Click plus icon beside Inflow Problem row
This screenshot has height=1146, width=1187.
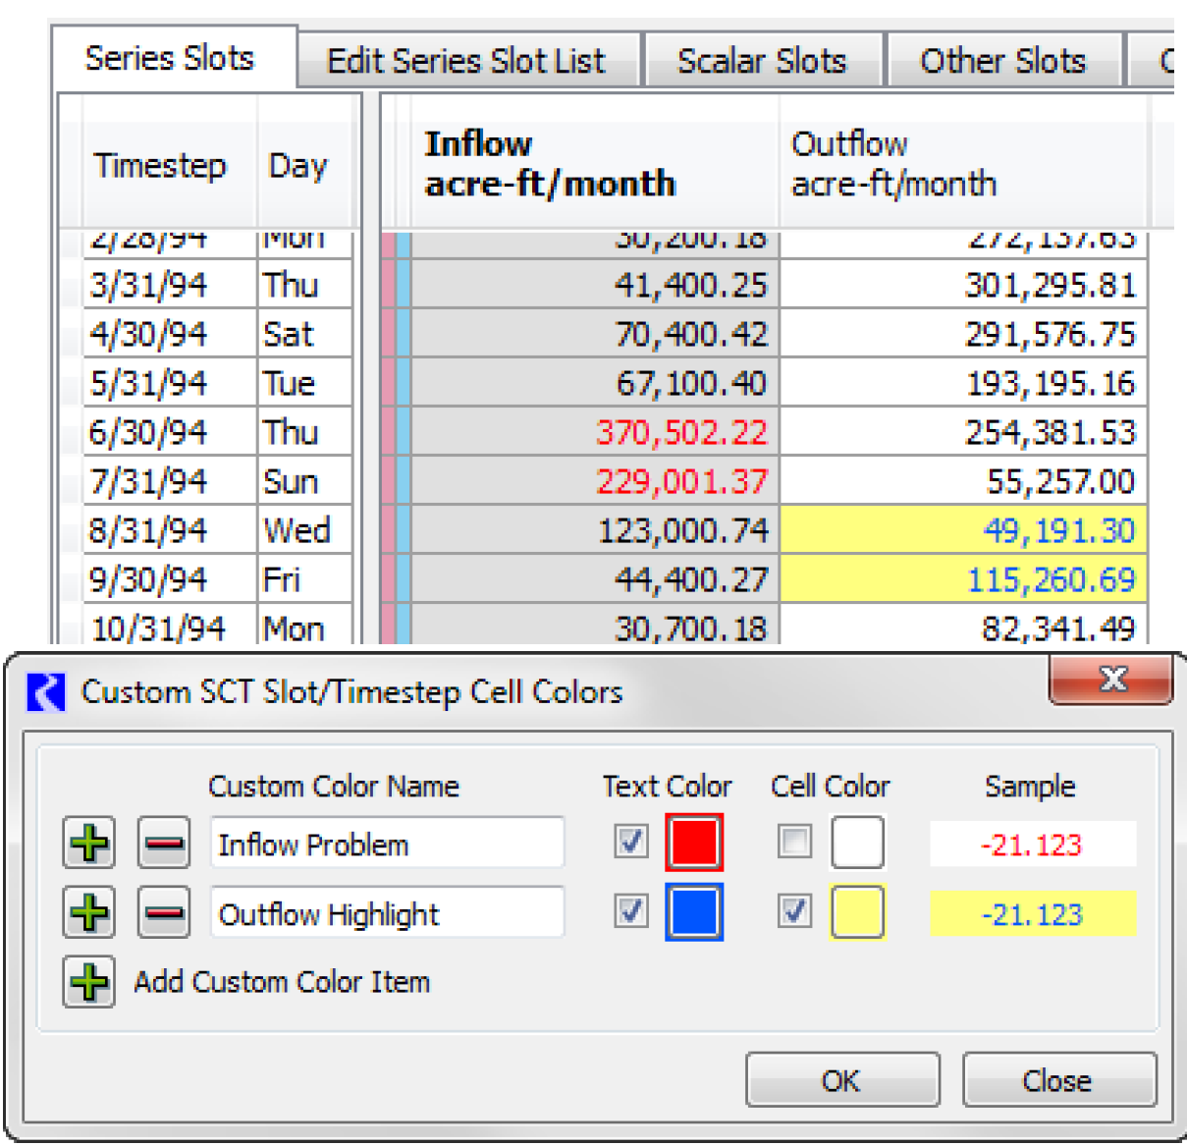(89, 844)
